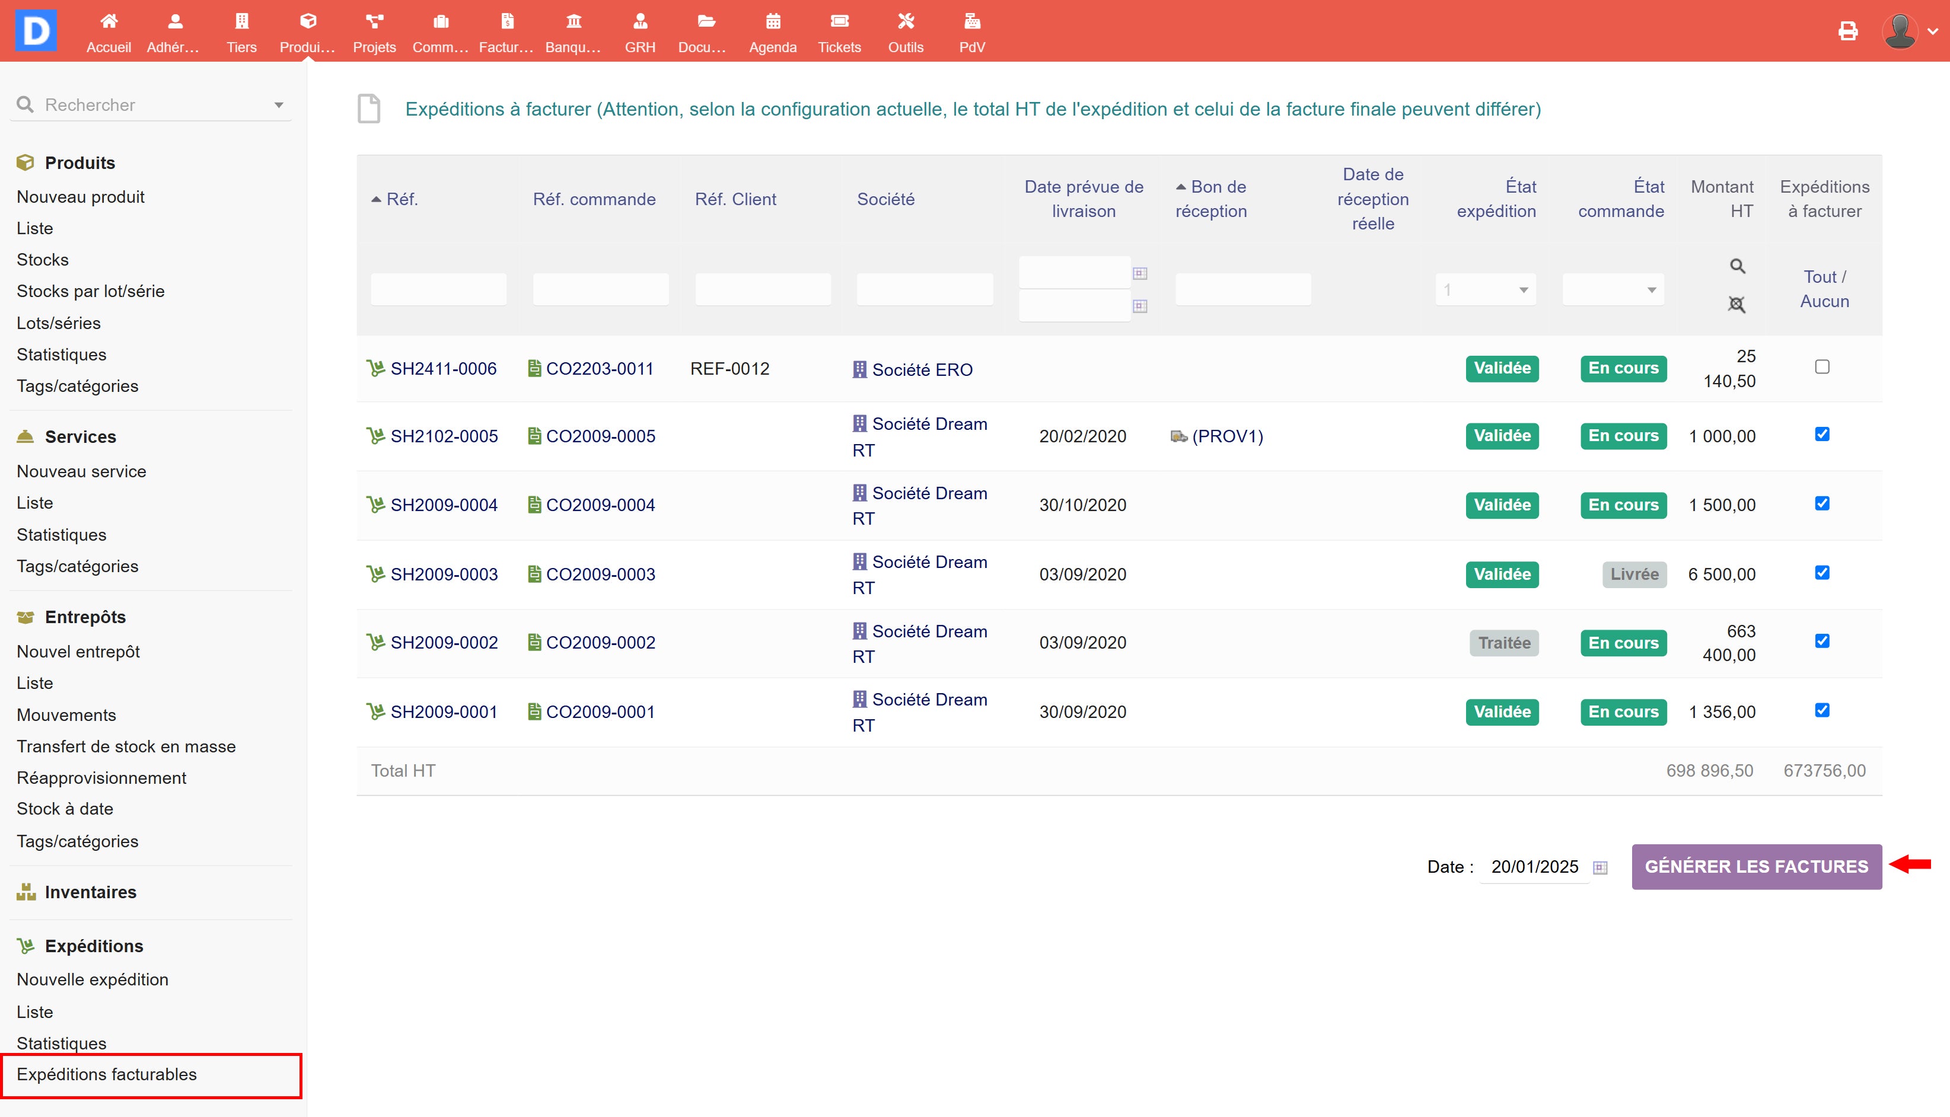This screenshot has height=1117, width=1950.
Task: Uncheck the SH2102-0005 shipment checkbox
Action: tap(1822, 434)
